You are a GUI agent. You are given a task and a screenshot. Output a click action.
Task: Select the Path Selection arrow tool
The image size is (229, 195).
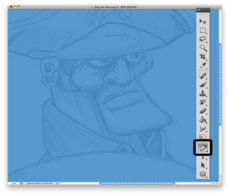203,165
